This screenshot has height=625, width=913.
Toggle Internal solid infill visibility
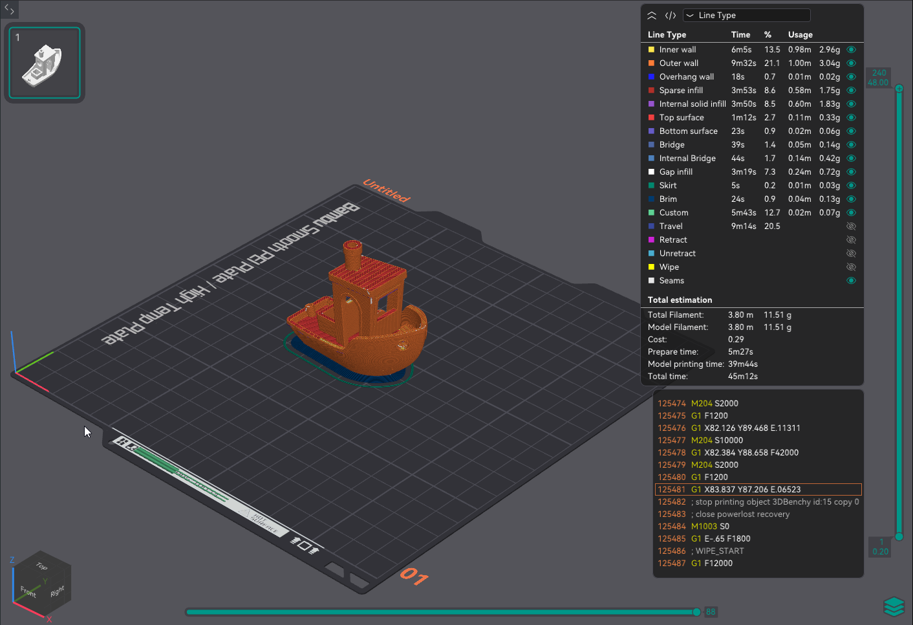coord(851,104)
